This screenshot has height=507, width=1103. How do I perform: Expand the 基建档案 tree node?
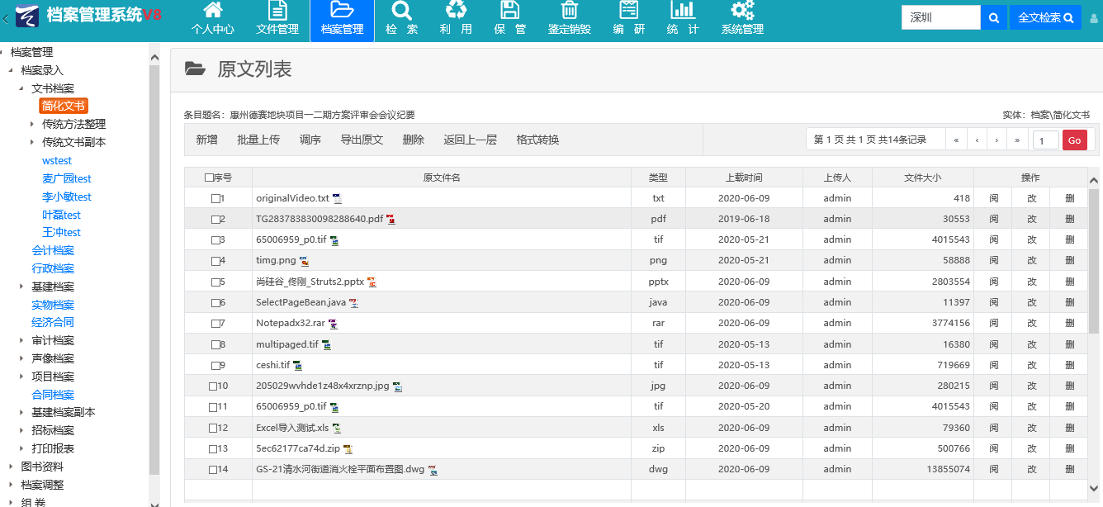[21, 287]
